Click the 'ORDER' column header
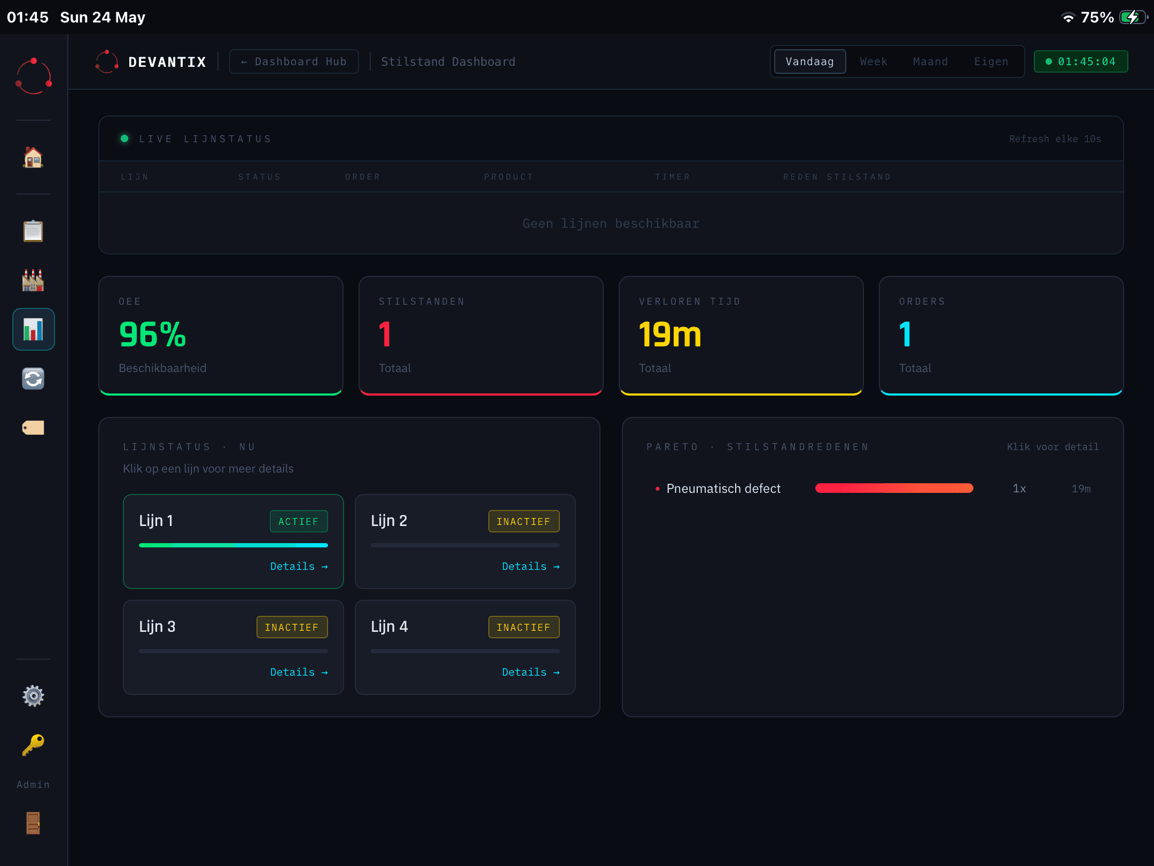This screenshot has height=866, width=1154. [363, 177]
